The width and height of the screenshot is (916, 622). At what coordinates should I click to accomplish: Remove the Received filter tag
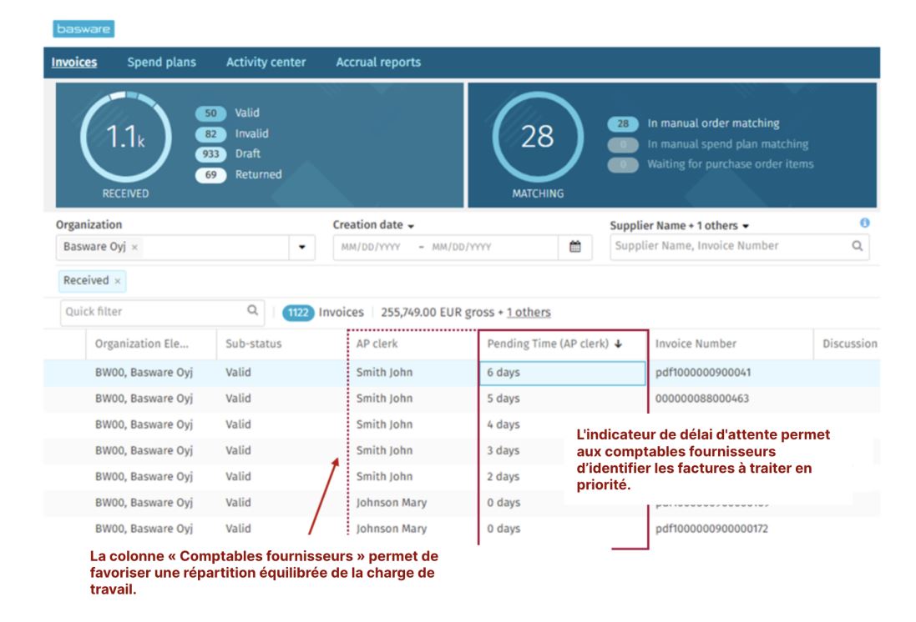[117, 281]
